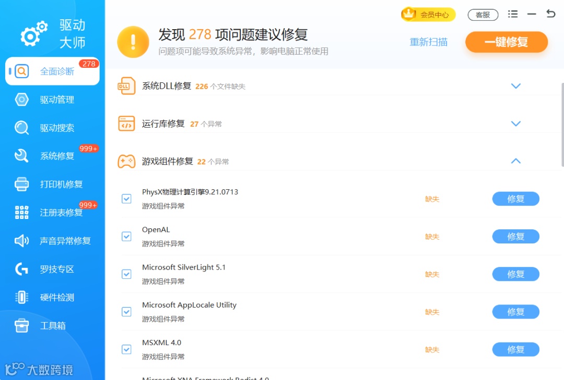Uncheck the Microsoft AppLocale Utility checkbox

point(126,312)
